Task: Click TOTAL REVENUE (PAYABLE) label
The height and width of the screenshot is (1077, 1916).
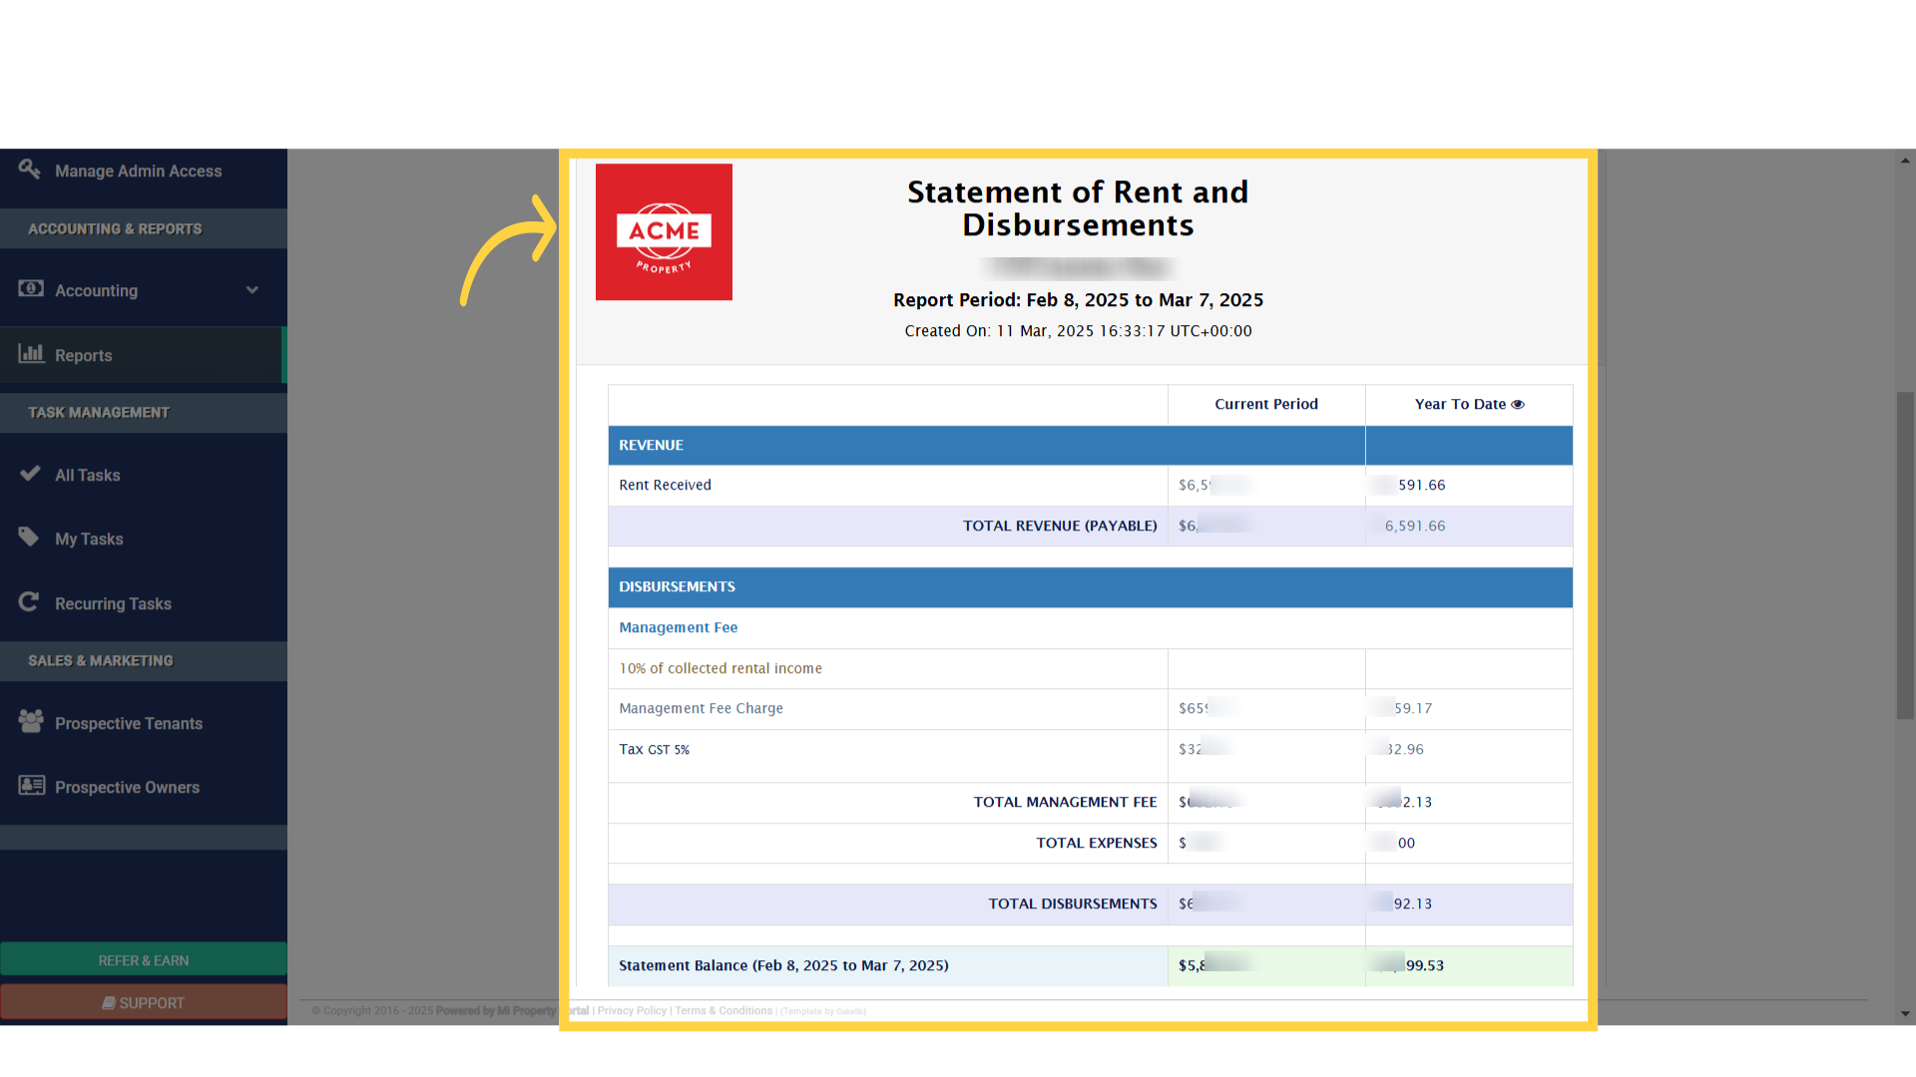Action: pos(1060,526)
